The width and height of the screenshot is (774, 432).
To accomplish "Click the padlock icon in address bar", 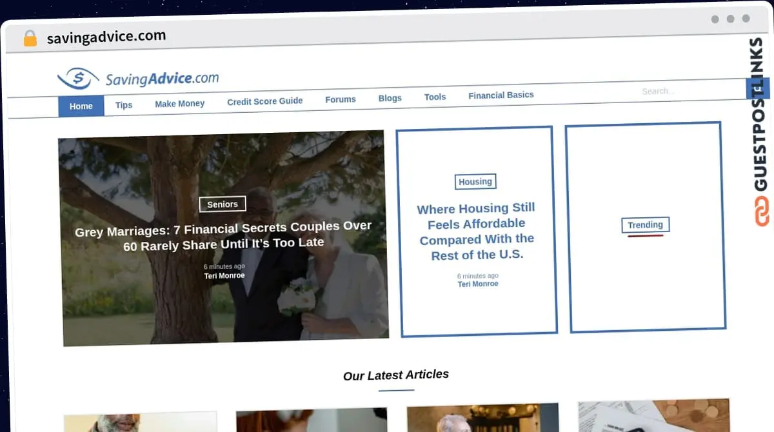I will coord(30,39).
